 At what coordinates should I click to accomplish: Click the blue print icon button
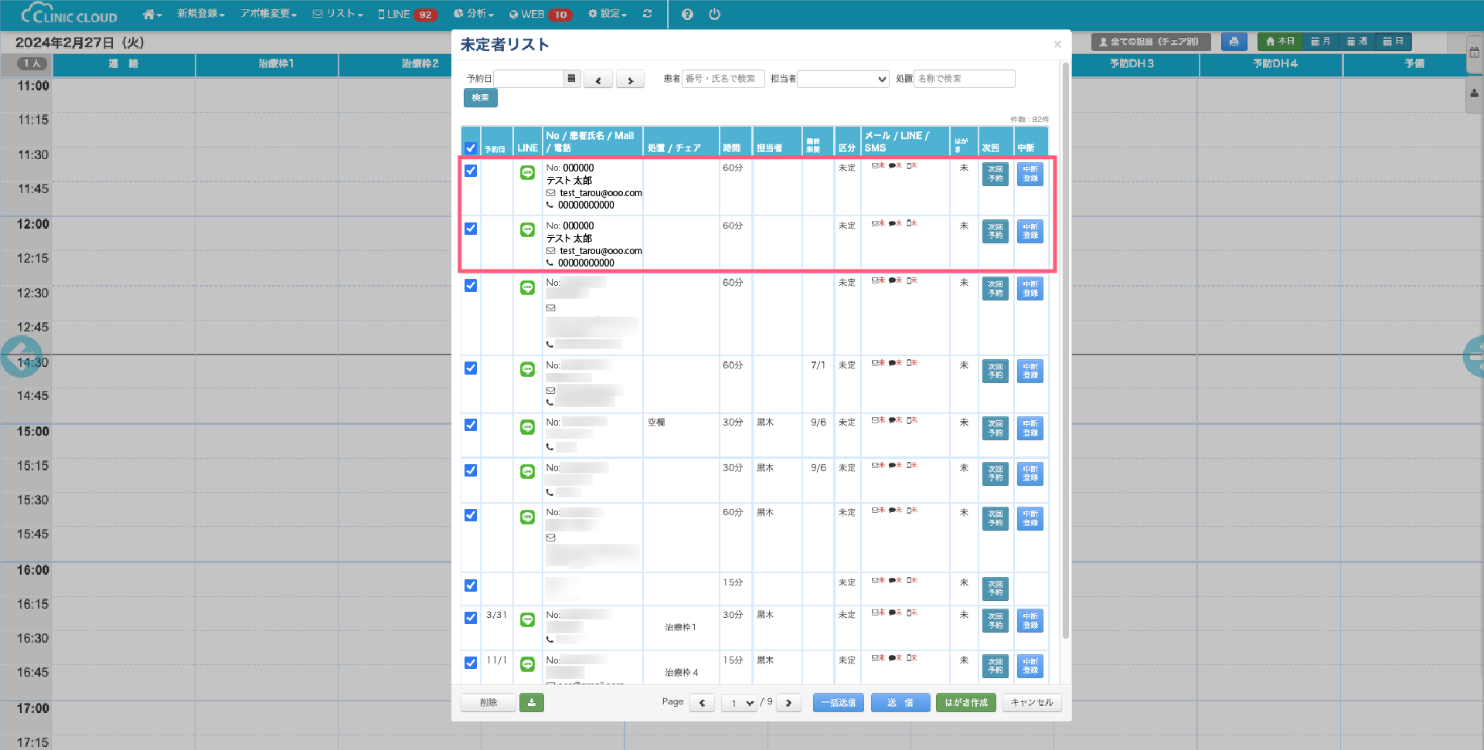tap(1234, 42)
